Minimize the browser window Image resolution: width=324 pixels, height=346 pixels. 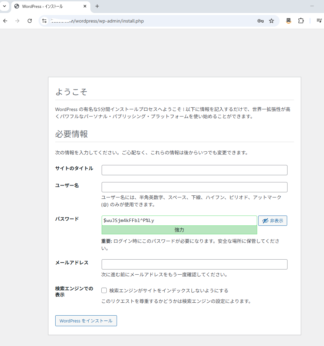click(x=312, y=6)
